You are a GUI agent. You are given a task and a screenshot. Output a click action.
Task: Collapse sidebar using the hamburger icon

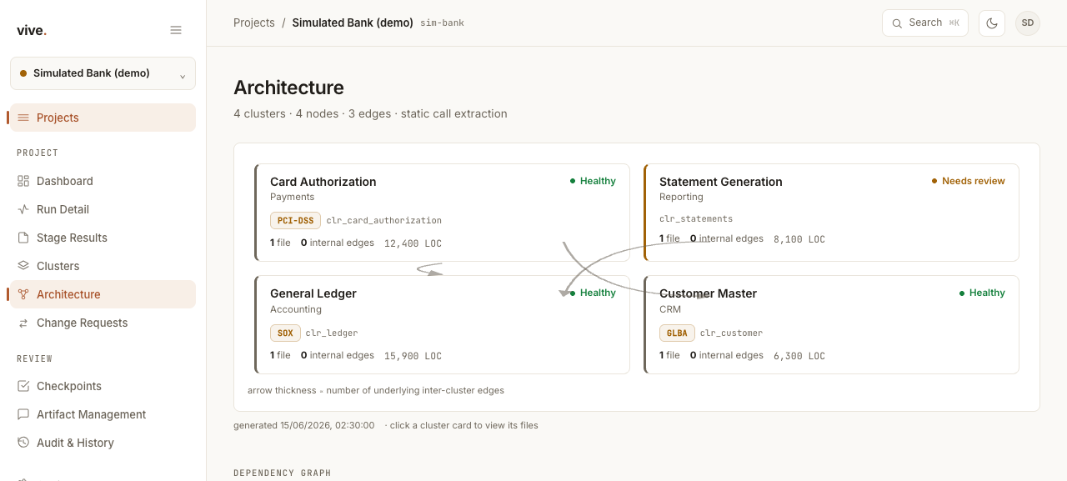click(176, 30)
